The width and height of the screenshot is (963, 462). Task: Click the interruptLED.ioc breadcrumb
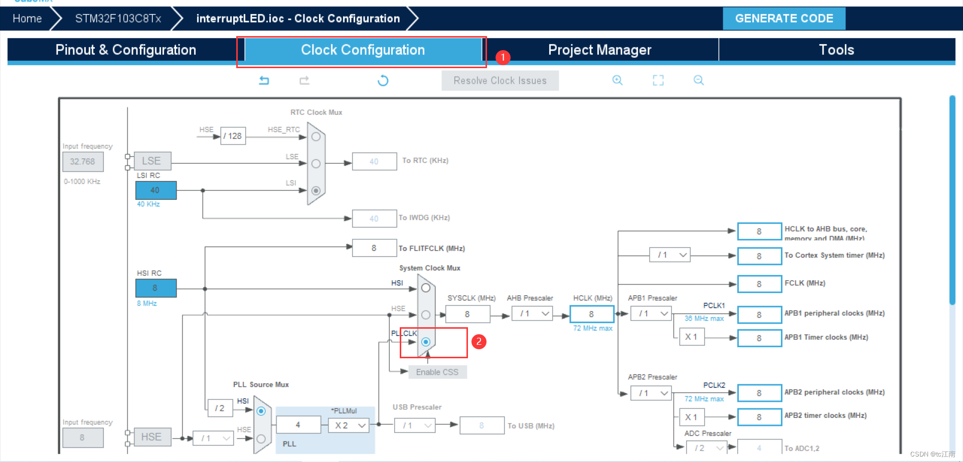pos(298,19)
